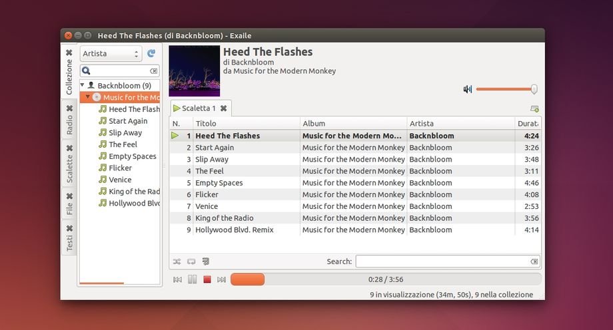The height and width of the screenshot is (330, 613).
Task: Mute audio with the speaker icon
Action: (x=468, y=89)
